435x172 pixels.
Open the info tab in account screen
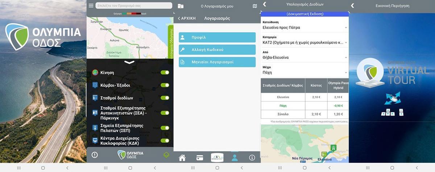(x=252, y=157)
